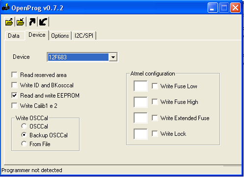Select the OSCCal radio button
The width and height of the screenshot is (244, 177).
(x=24, y=126)
